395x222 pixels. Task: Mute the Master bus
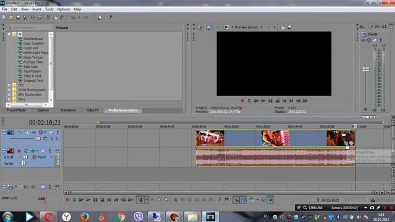375,40
